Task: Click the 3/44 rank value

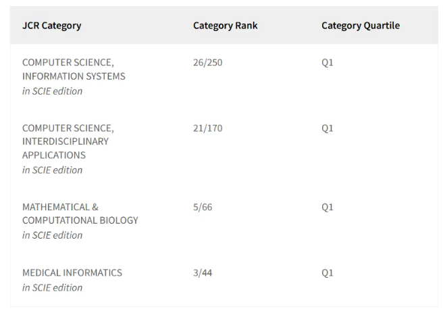Action: pyautogui.click(x=203, y=273)
